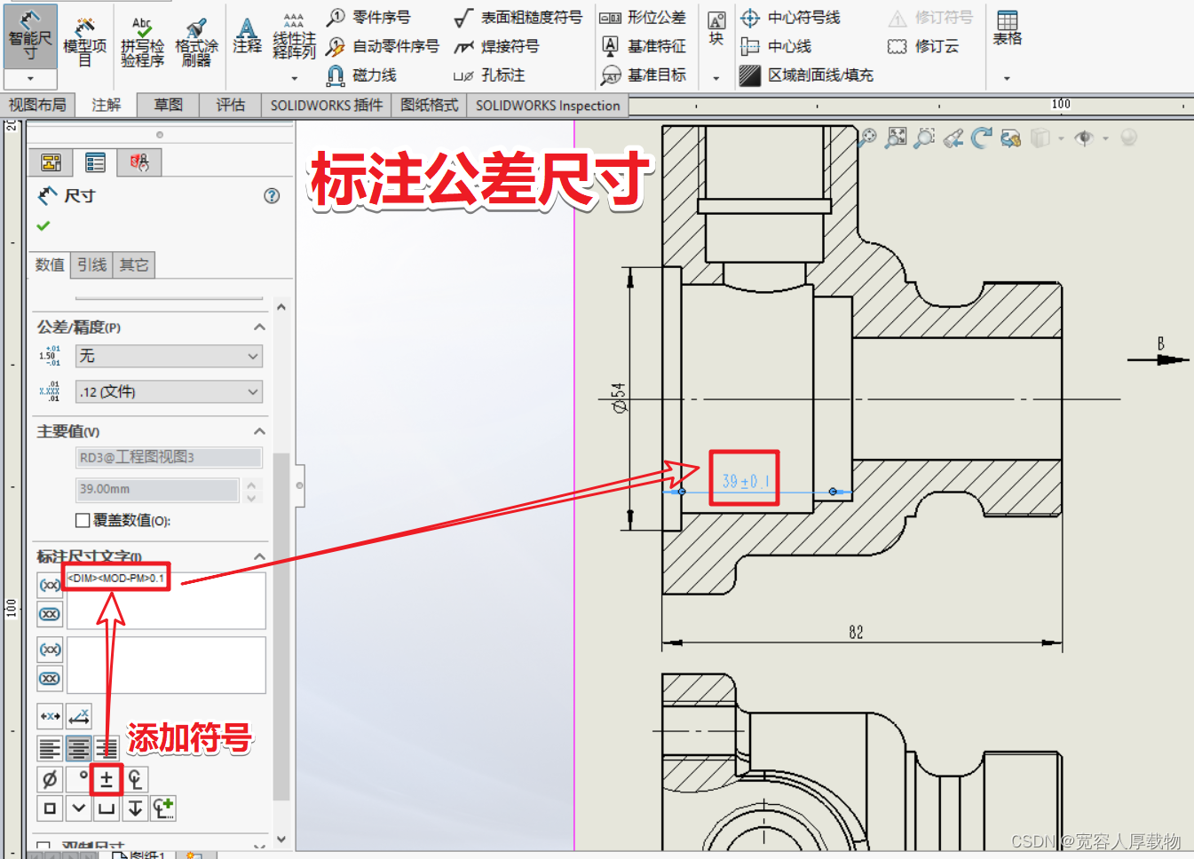Insert the countersink ⌵ symbol

[79, 808]
